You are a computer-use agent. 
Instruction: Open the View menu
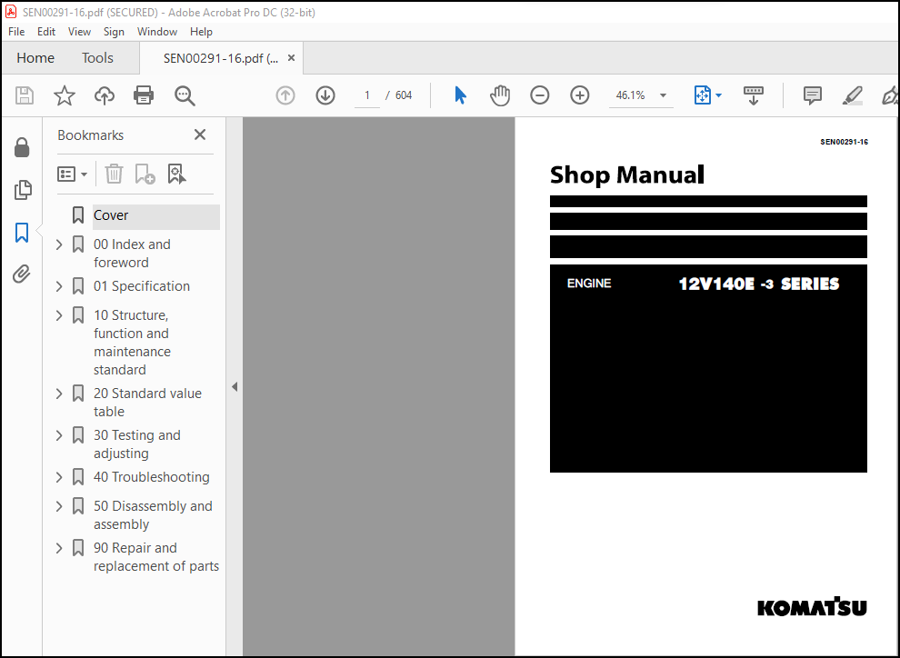coord(79,32)
